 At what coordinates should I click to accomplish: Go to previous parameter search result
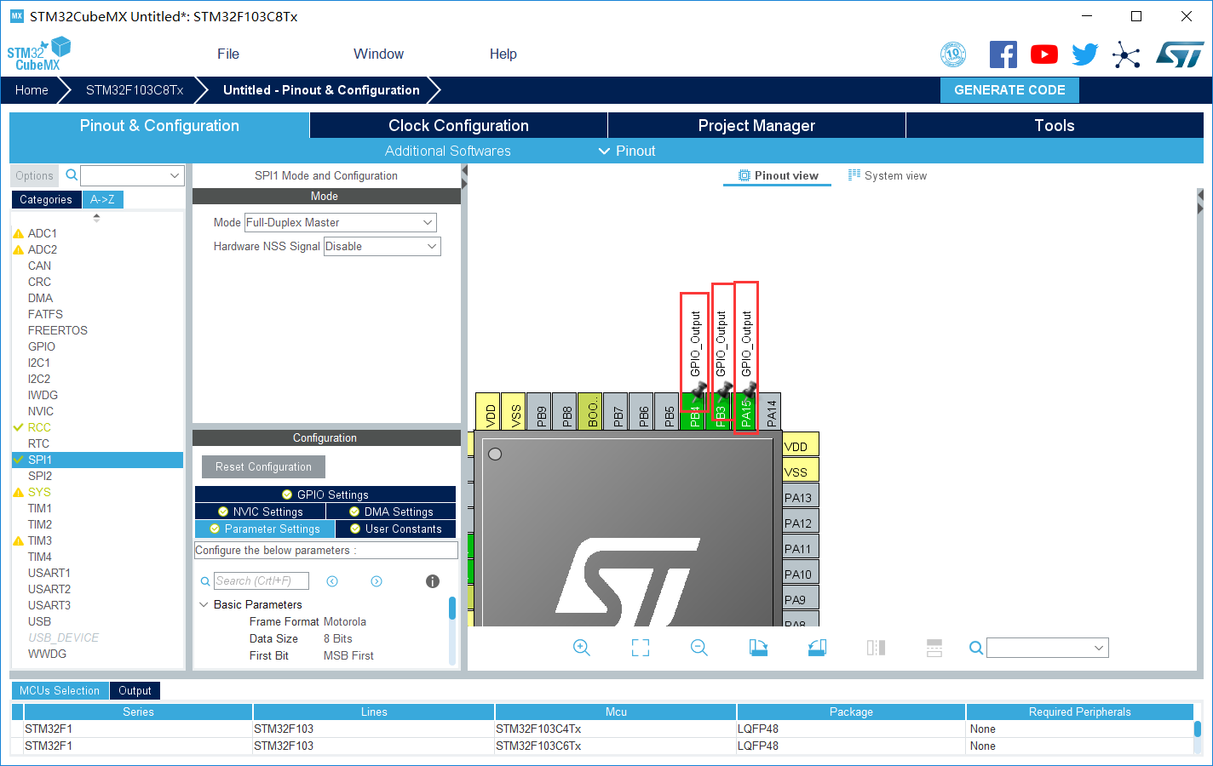click(x=332, y=581)
